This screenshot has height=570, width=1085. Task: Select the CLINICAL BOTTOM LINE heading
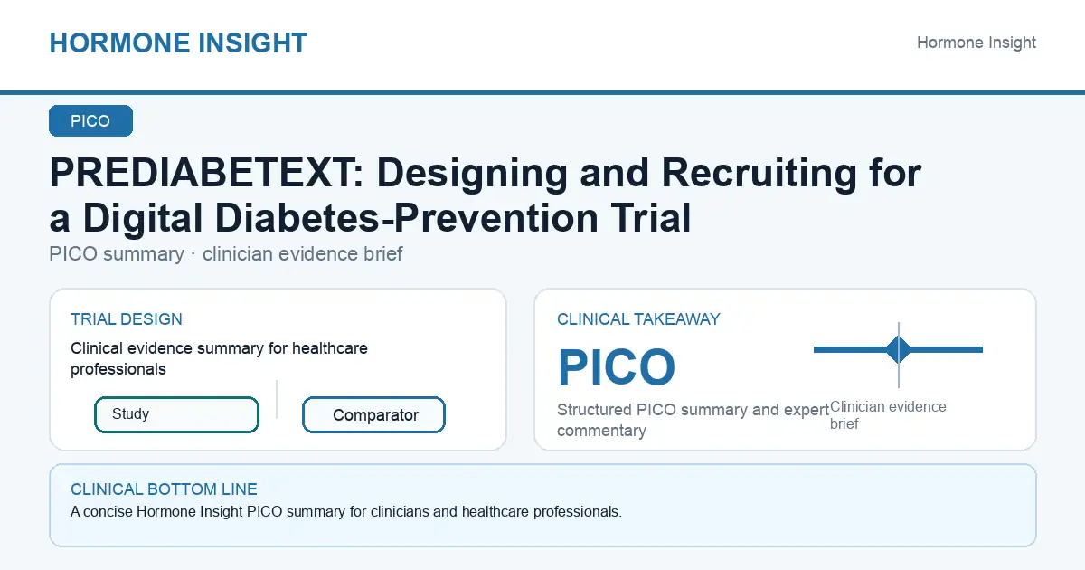pos(164,489)
